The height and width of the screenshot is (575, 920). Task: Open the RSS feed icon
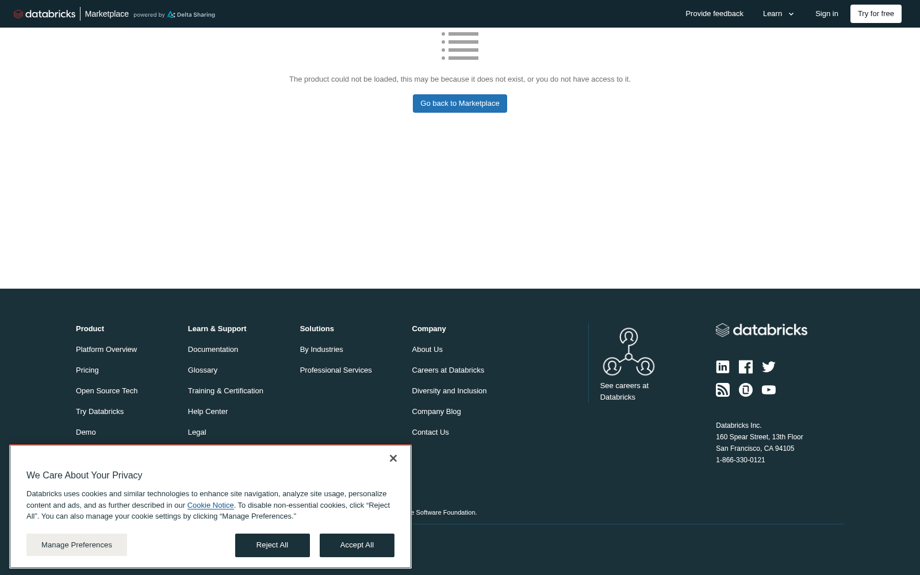point(723,390)
